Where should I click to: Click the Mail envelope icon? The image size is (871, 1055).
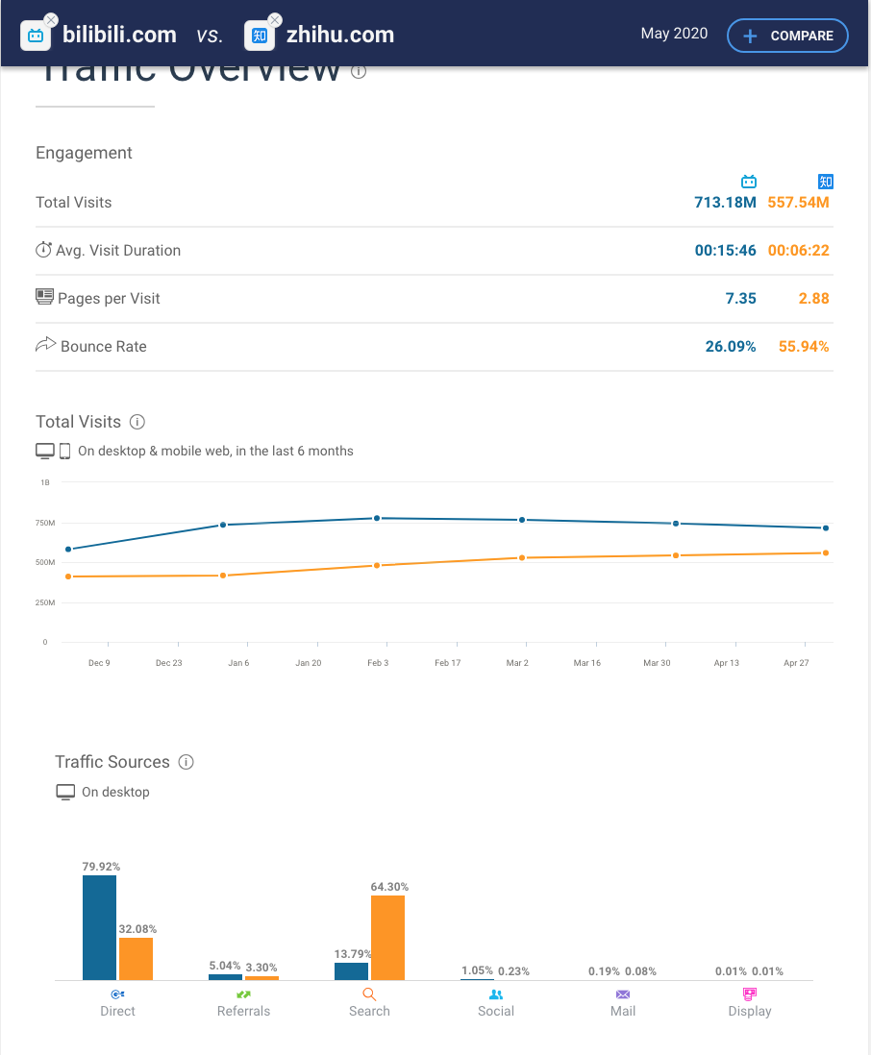click(623, 994)
